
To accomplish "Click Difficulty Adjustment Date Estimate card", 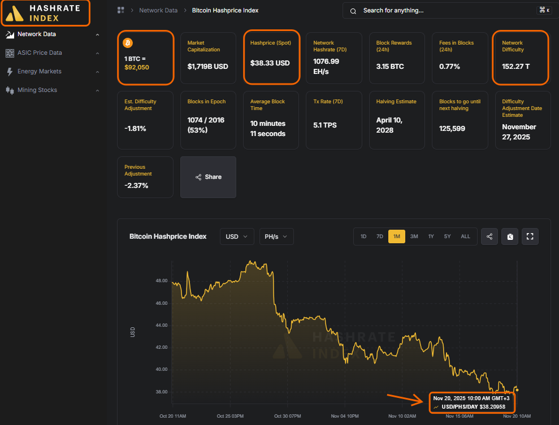I will [x=523, y=120].
